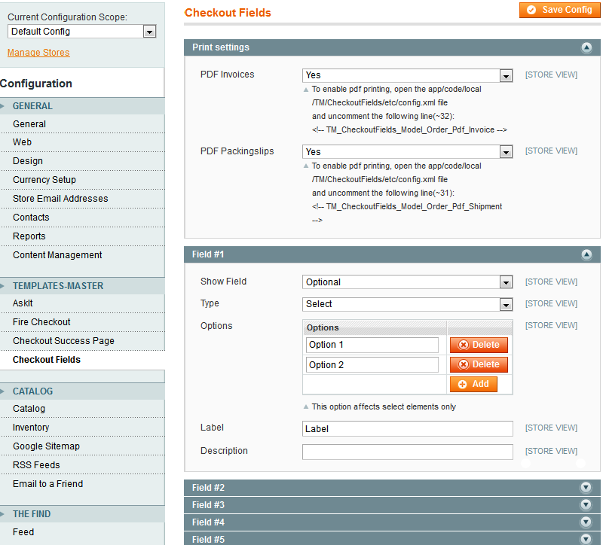Expand Field #3 section arrow icon

[586, 505]
